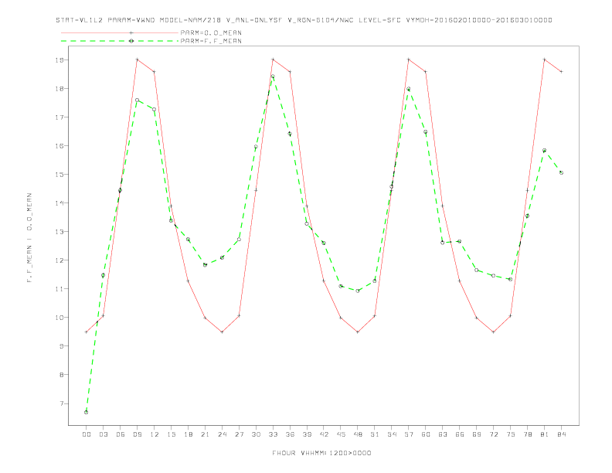
Task: Click x-axis forecast hour label 15
Action: tap(171, 434)
